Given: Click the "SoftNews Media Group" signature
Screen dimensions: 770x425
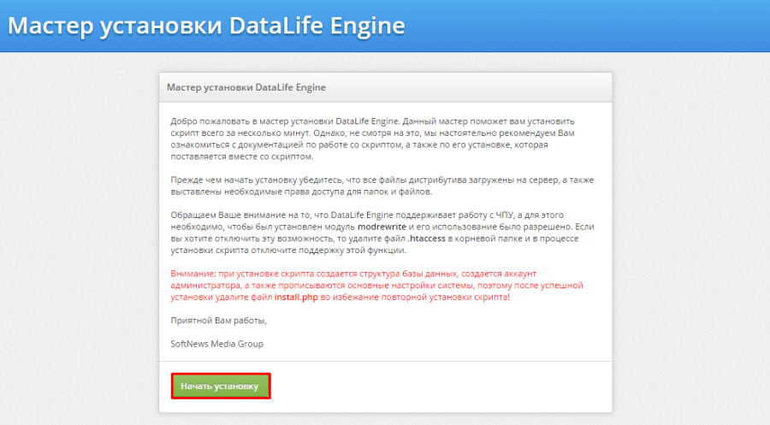Looking at the screenshot, I should (216, 344).
